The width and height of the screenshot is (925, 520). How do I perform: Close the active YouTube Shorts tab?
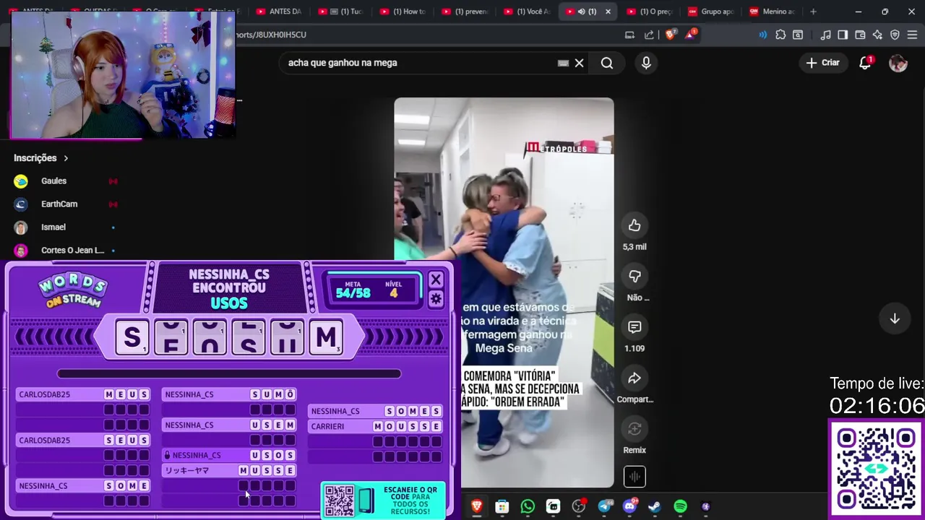coord(608,12)
